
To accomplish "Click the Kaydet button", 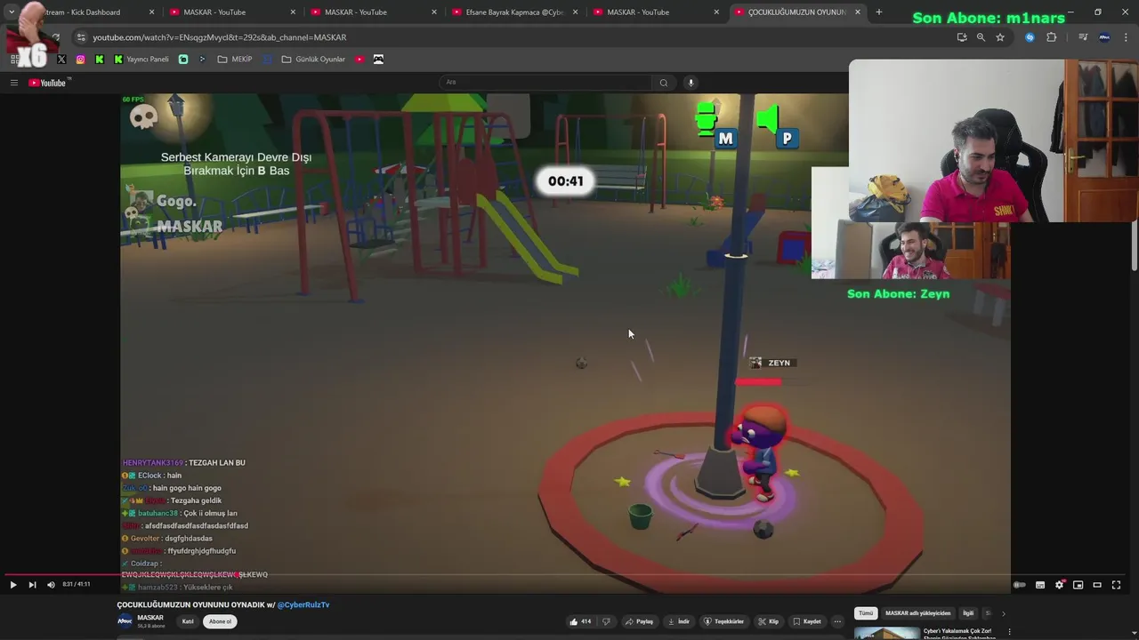I will 807,621.
